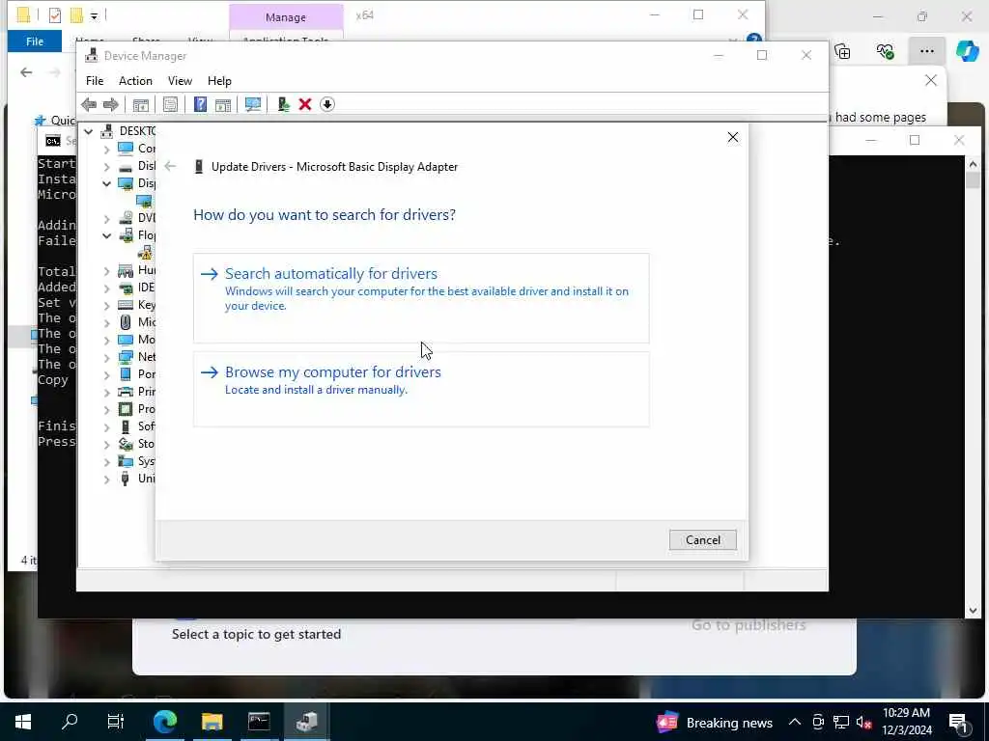Select the Network adapters category icon

[x=126, y=357]
